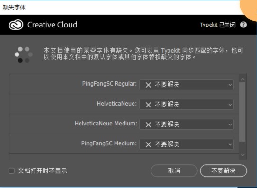Click the X icon in PingFangSC Medium row
Viewport: 257px width, 188px height.
click(148, 144)
